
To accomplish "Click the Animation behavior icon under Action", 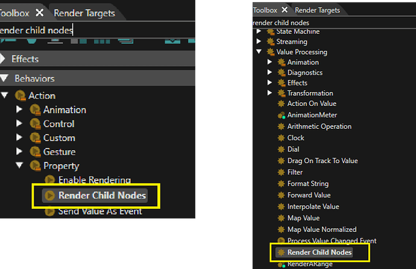I will click(36, 110).
